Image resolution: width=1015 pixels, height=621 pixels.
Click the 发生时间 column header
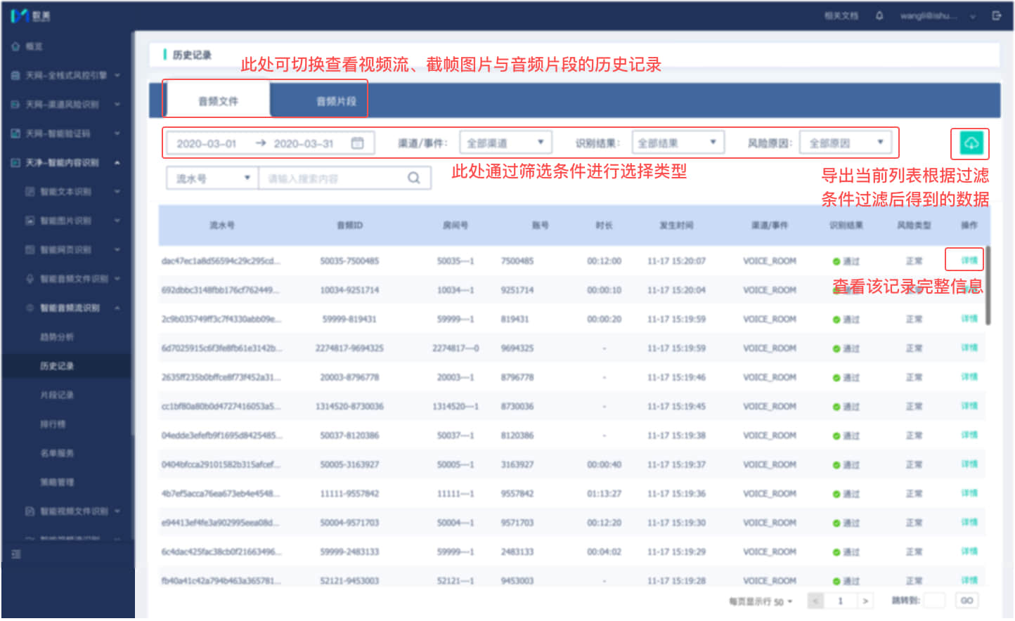click(x=676, y=225)
